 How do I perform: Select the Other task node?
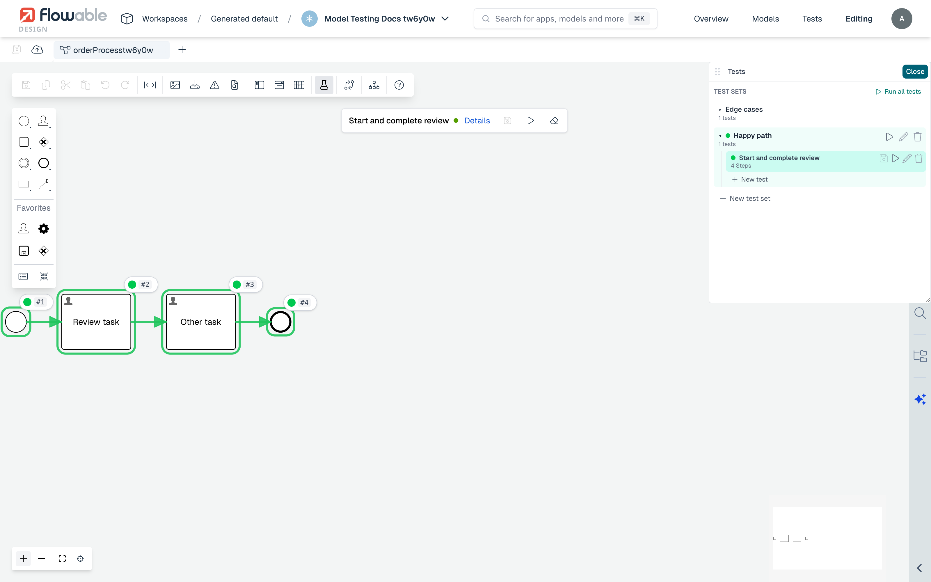tap(201, 322)
